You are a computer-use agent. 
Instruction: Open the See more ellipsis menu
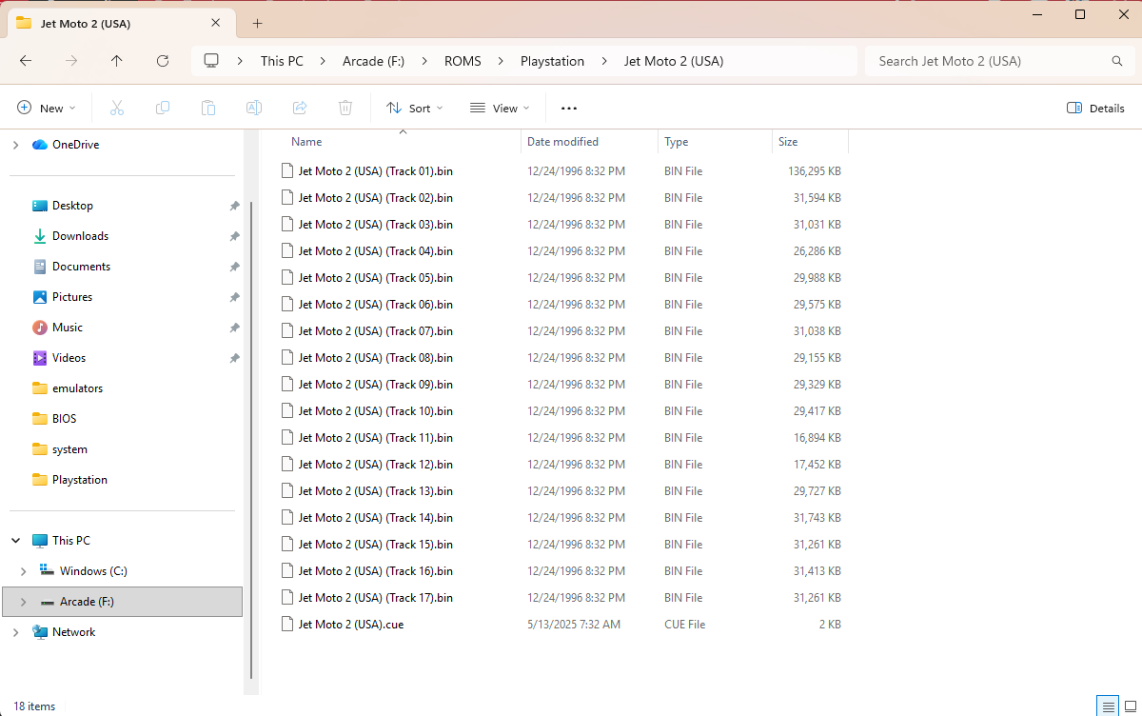[x=569, y=109]
